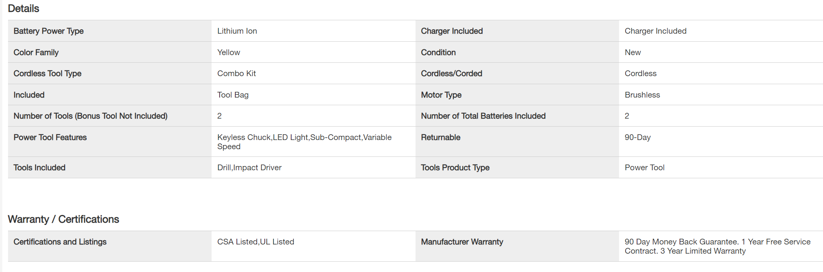Click the Cordless Tool Type label
Image resolution: width=823 pixels, height=272 pixels.
click(x=47, y=73)
